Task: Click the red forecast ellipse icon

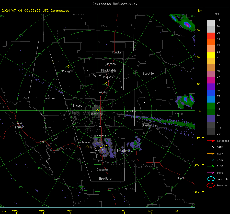Action: pyautogui.click(x=211, y=185)
